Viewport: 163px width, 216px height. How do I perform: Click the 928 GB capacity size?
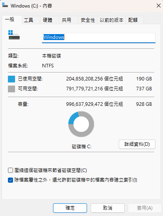point(144,104)
